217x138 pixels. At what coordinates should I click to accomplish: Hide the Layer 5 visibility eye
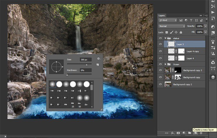click(160, 44)
